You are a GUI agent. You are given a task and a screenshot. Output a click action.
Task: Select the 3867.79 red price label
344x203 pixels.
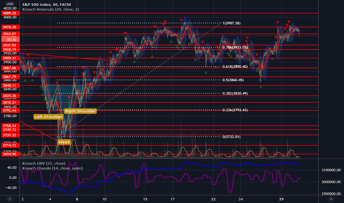coord(10,77)
